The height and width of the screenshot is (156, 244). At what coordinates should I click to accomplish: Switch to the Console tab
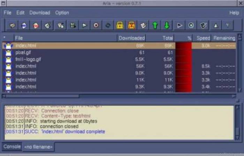click(x=11, y=147)
